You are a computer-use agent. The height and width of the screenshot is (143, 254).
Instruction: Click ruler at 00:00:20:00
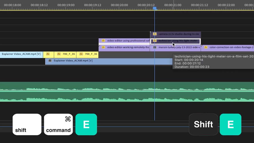119,5
